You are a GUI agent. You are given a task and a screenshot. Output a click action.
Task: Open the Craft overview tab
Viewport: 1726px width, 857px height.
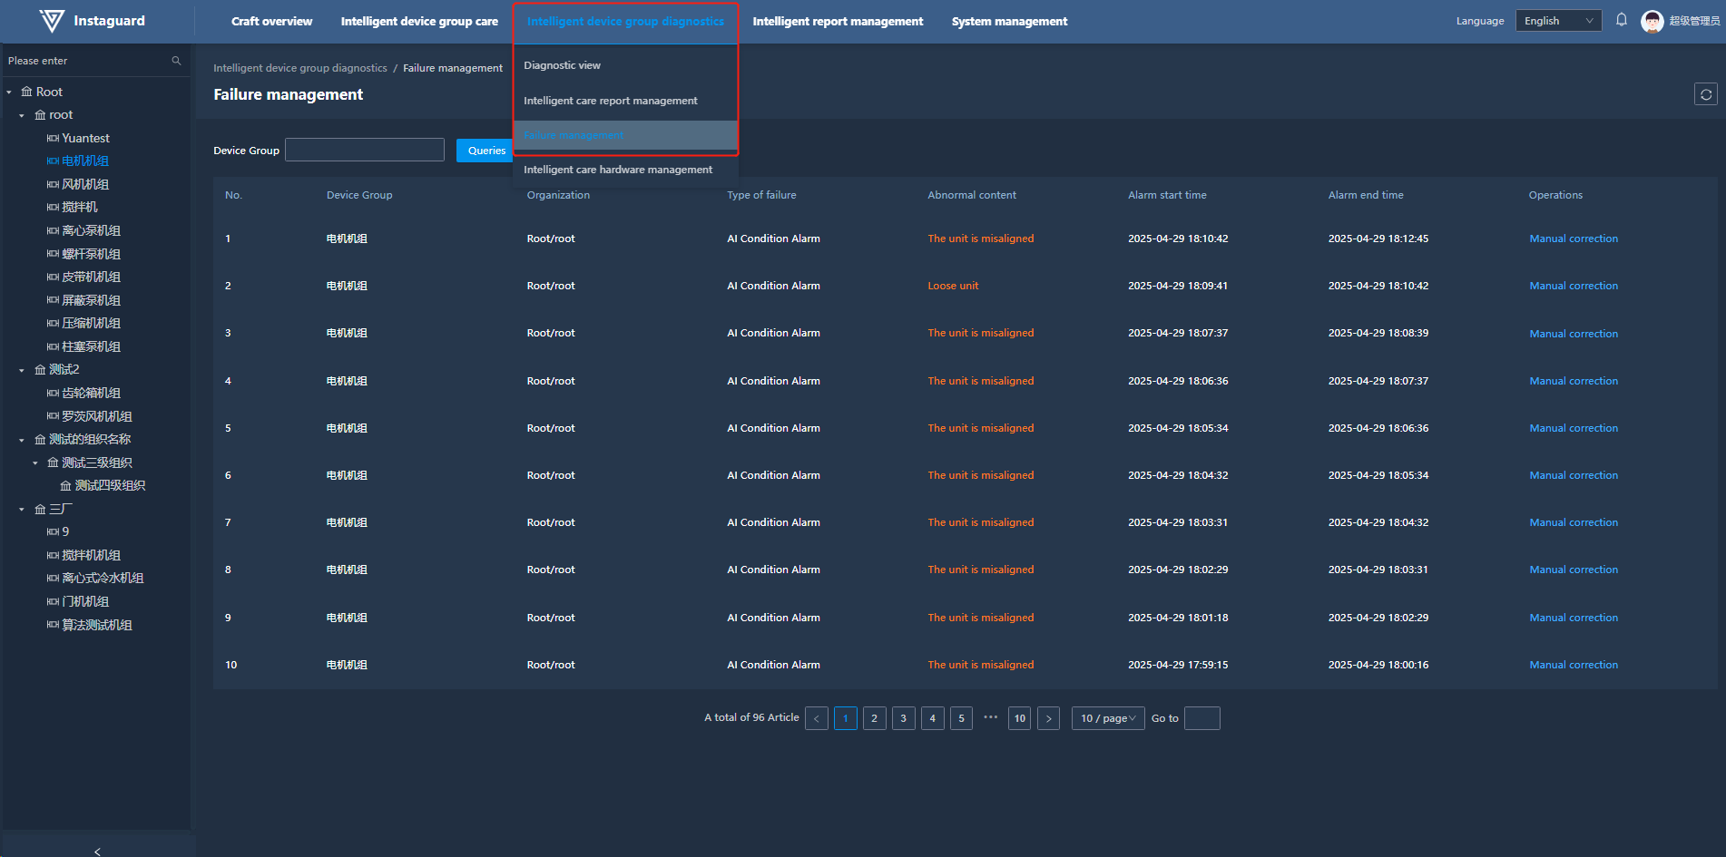click(x=271, y=21)
